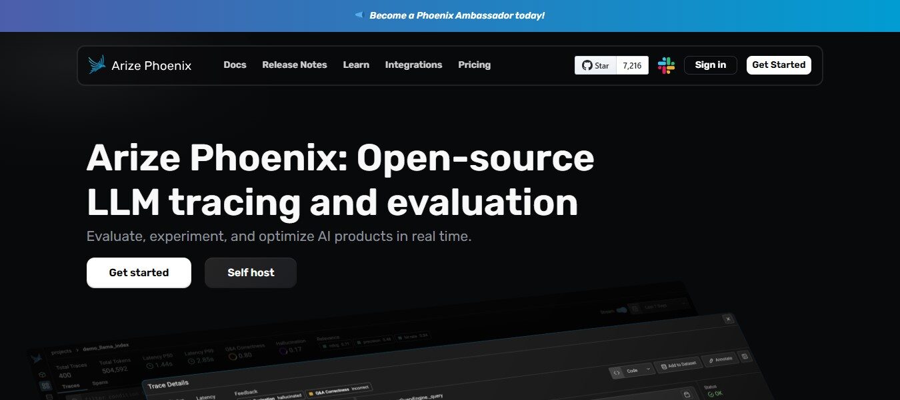Viewport: 900px width, 400px height.
Task: Open the Slack community icon
Action: click(666, 65)
